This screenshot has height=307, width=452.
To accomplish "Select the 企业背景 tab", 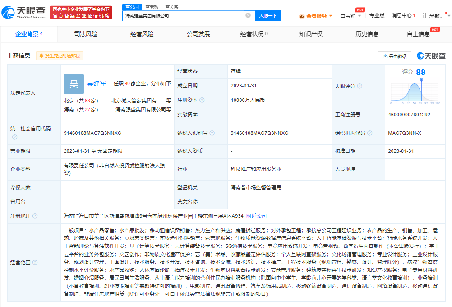I will click(x=29, y=34).
